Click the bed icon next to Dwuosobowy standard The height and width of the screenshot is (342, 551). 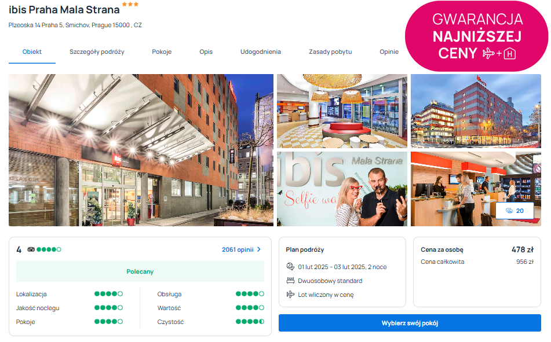click(x=290, y=281)
